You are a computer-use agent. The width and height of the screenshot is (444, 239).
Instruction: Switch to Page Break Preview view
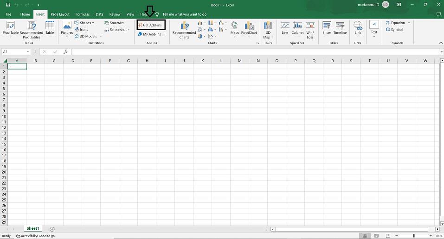pos(387,236)
